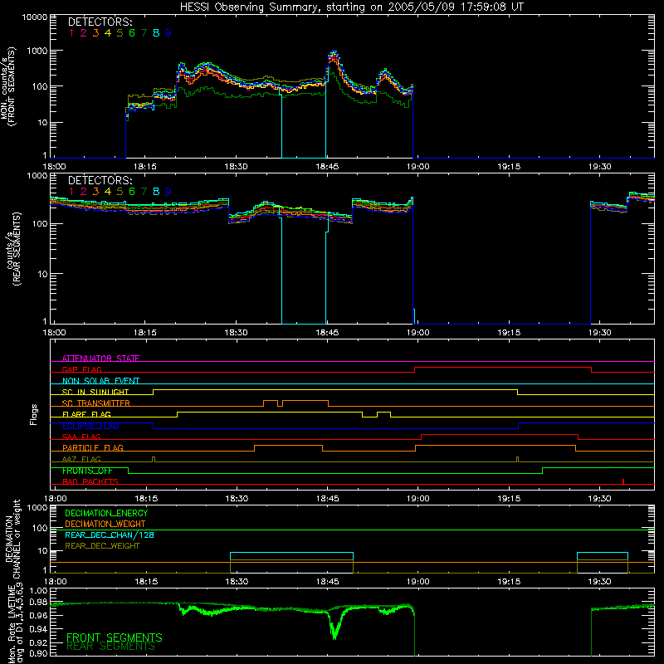The width and height of the screenshot is (664, 664).
Task: Select magenta detector 2 in front segments legend
Action: [84, 33]
